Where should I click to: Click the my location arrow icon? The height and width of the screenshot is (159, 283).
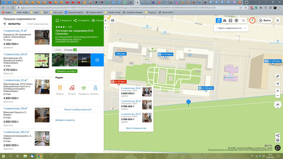[x=278, y=83]
